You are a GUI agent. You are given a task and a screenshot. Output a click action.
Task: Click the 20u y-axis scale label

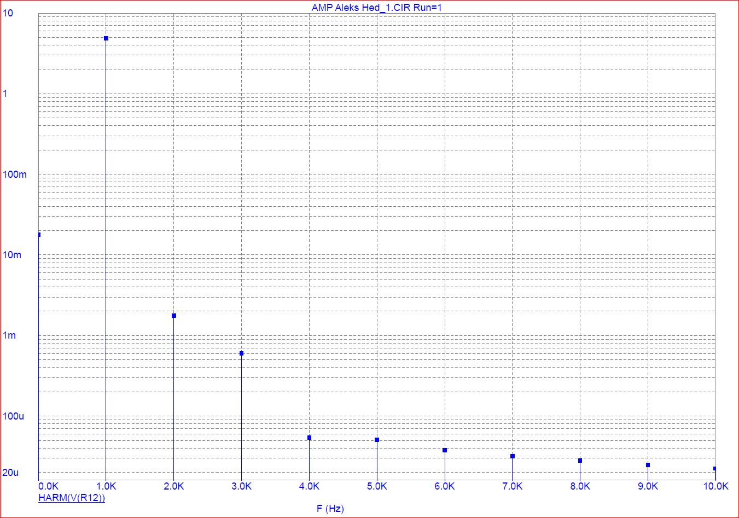[x=11, y=473]
